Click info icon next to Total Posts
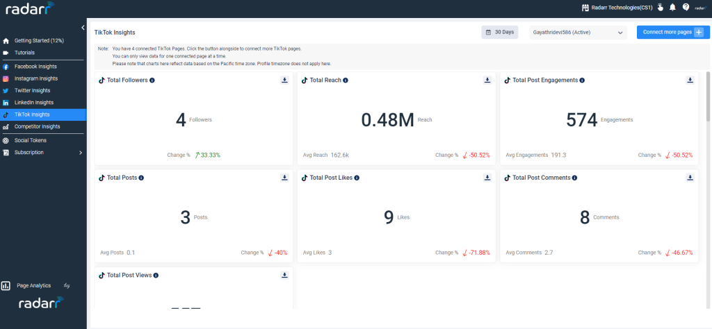 [141, 178]
